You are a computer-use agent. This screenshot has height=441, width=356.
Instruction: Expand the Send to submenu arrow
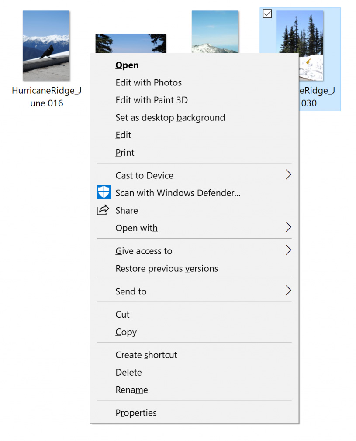click(x=288, y=291)
